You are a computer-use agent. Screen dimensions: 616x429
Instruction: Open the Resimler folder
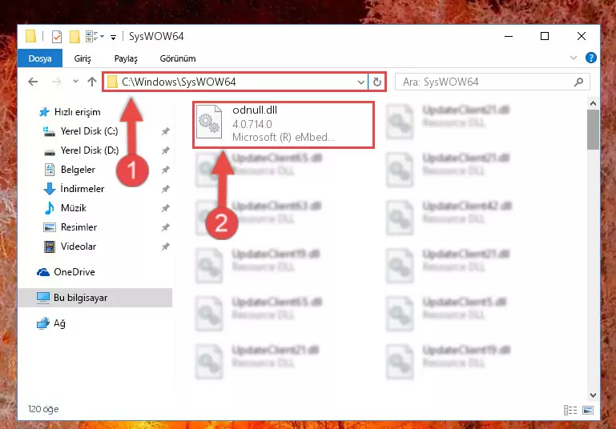click(70, 227)
